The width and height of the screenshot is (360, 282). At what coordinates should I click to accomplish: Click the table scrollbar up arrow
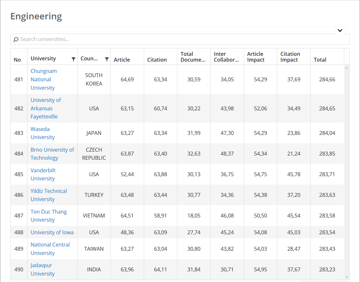(x=347, y=68)
